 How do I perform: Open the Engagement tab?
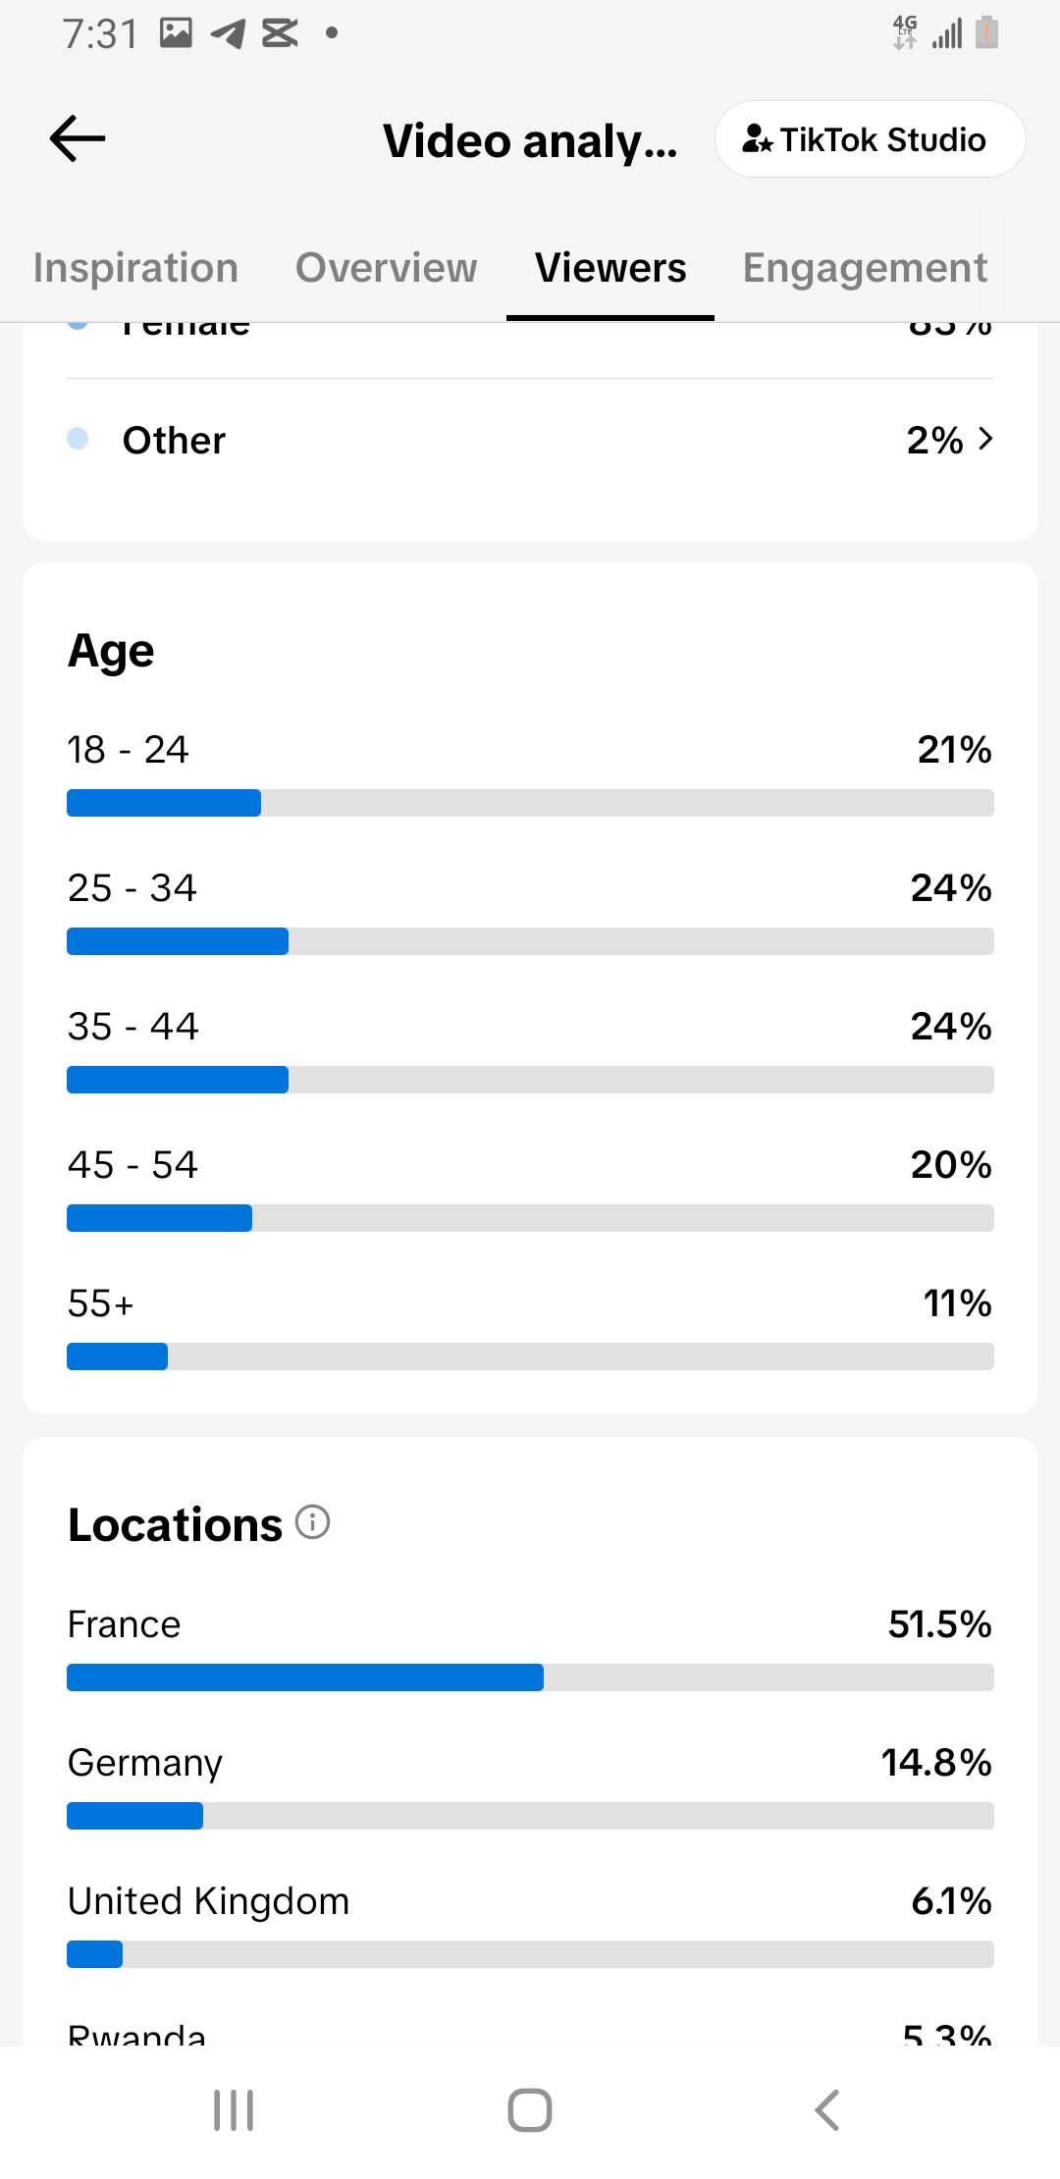tap(865, 268)
